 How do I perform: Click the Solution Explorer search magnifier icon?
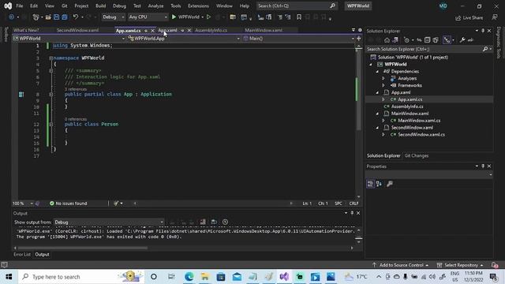pyautogui.click(x=485, y=49)
